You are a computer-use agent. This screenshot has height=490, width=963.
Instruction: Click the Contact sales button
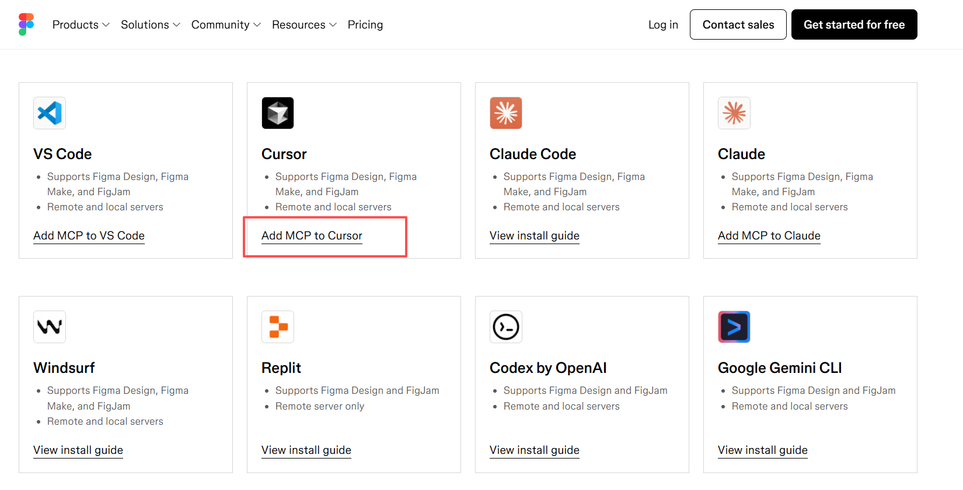point(738,24)
